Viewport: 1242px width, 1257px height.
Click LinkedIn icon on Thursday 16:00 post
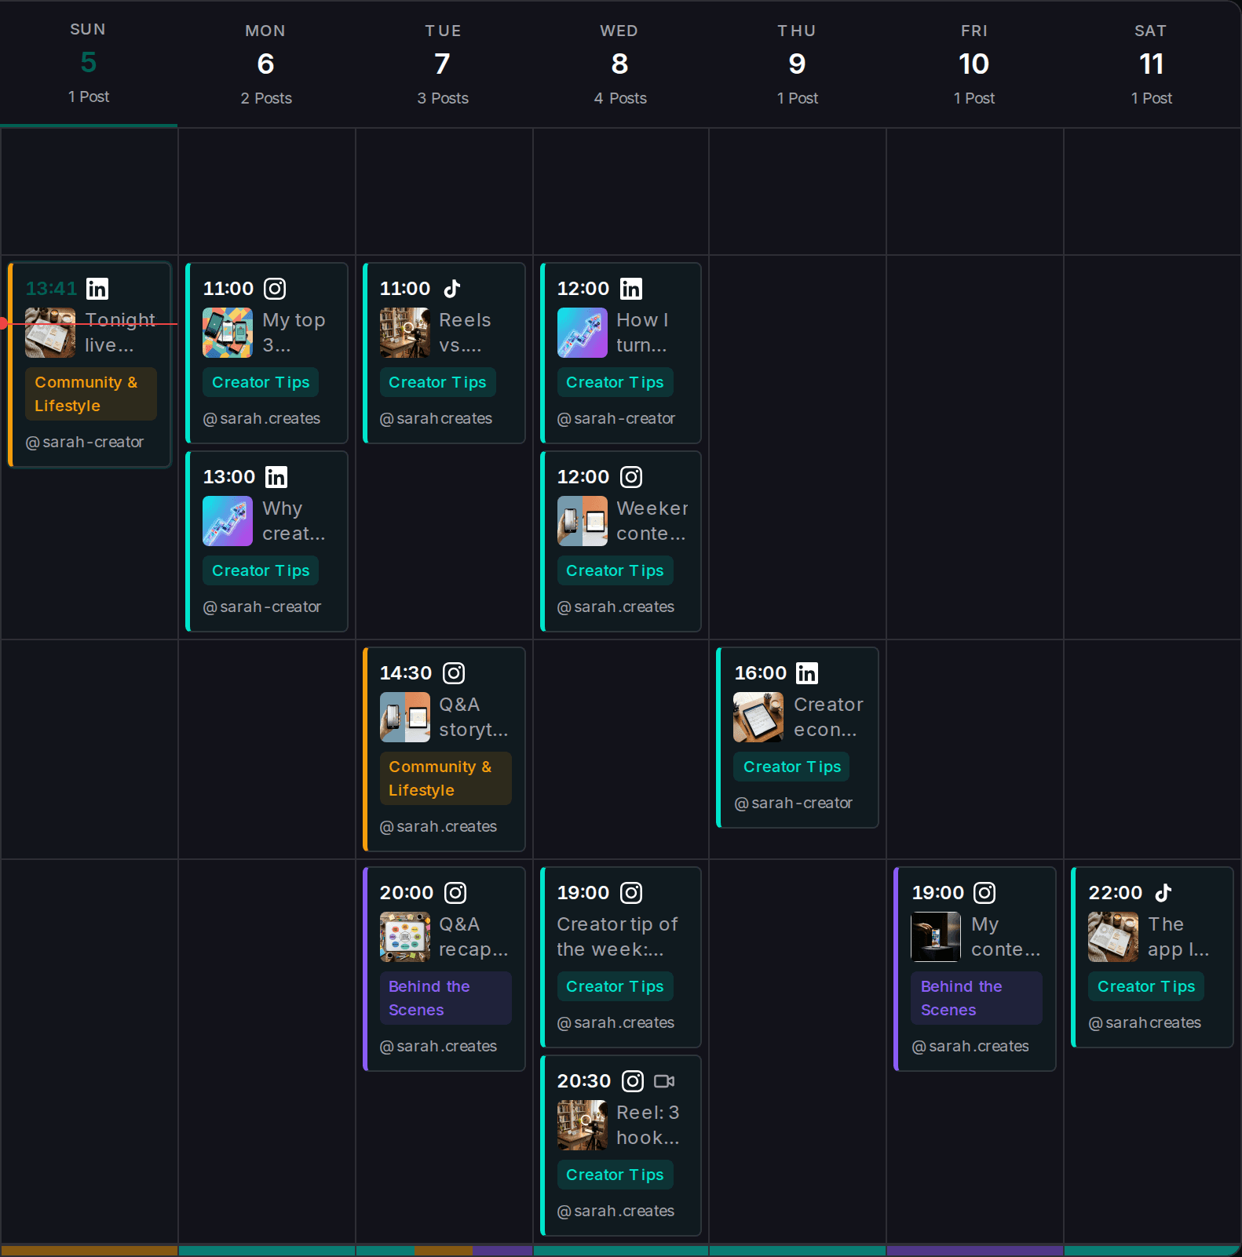pos(807,673)
